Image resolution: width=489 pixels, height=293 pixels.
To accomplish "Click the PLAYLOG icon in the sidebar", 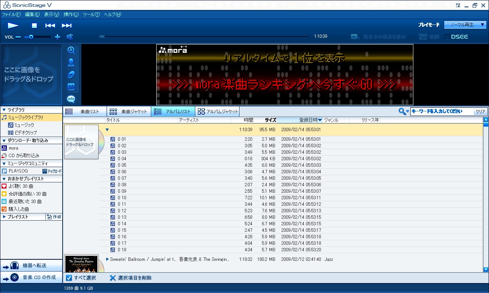I will point(4,171).
